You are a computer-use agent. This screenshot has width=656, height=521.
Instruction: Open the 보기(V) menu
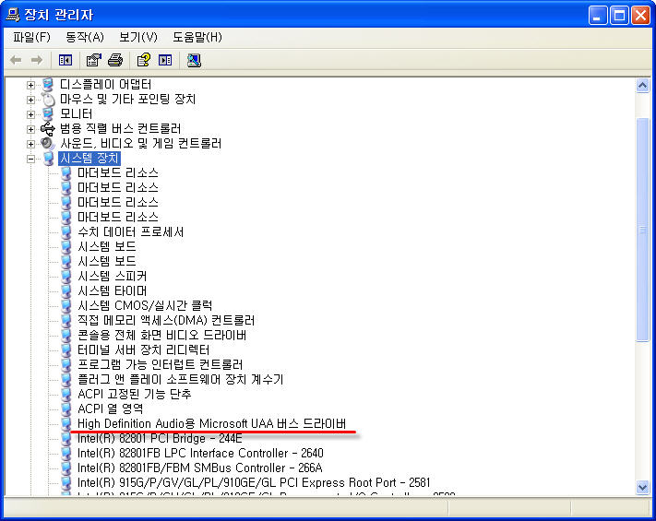point(138,37)
